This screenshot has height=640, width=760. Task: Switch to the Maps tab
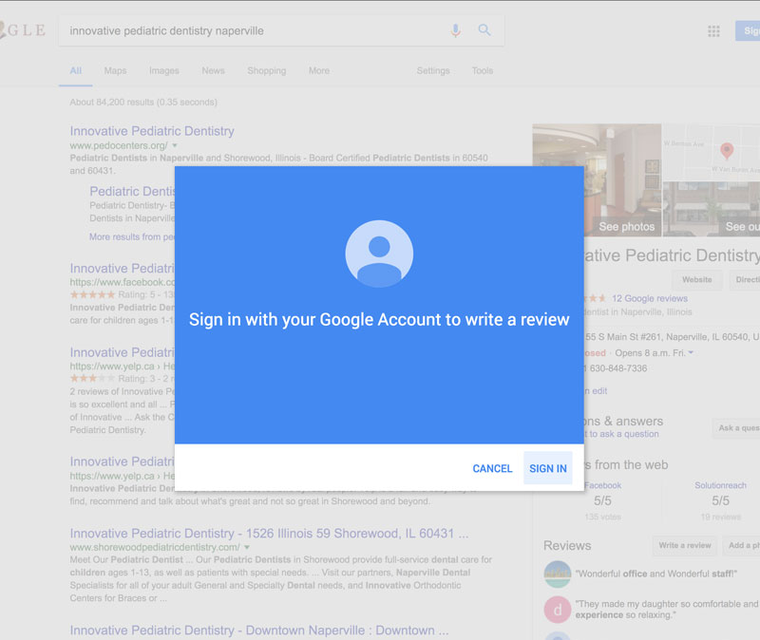coord(115,70)
